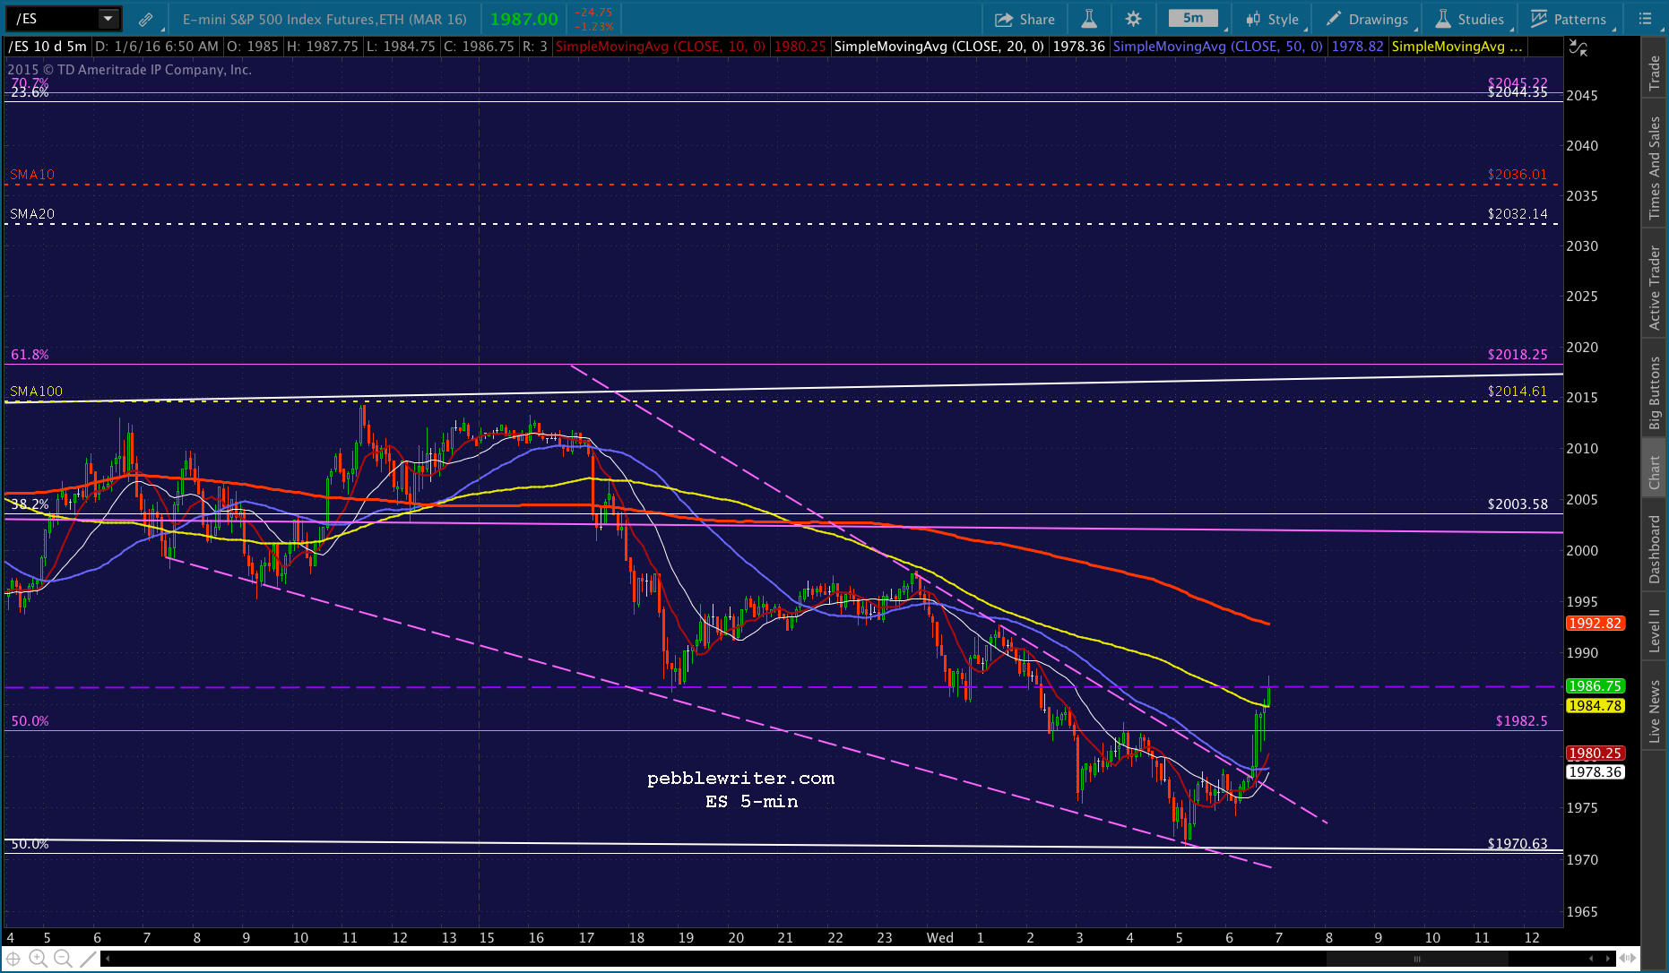Open the Patterns menu
This screenshot has width=1669, height=973.
pyautogui.click(x=1569, y=19)
